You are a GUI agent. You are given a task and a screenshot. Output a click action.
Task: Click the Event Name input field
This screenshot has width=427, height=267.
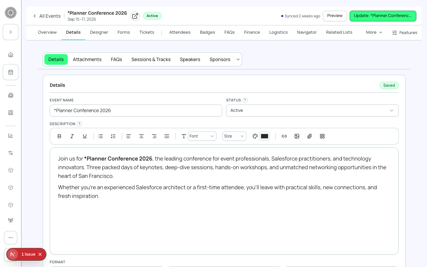pyautogui.click(x=136, y=110)
